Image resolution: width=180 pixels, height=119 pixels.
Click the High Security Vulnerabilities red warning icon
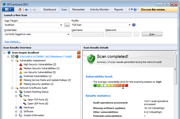click(x=21, y=64)
